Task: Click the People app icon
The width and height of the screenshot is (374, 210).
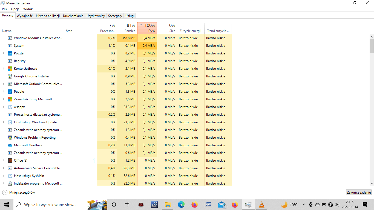Action: click(10, 92)
